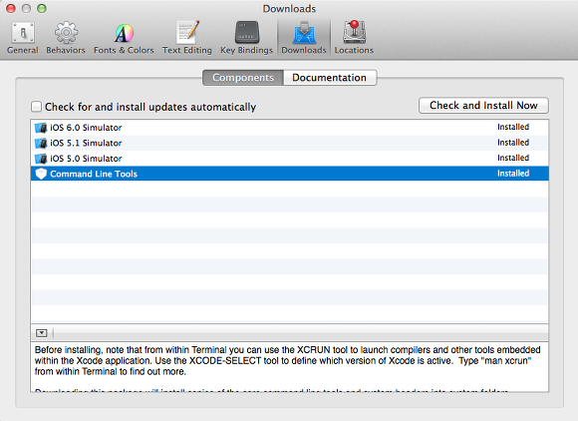
Task: Click the iOS 6.0 Simulator icon
Action: [41, 128]
